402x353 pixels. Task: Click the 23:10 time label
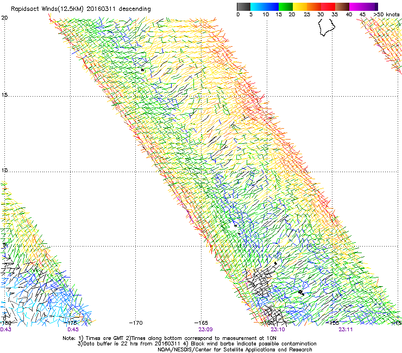tap(278, 330)
